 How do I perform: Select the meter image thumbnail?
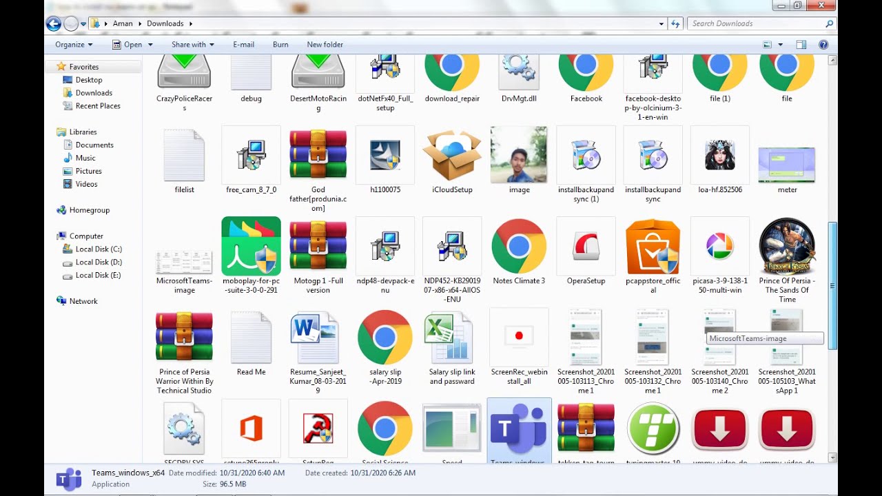tap(787, 165)
